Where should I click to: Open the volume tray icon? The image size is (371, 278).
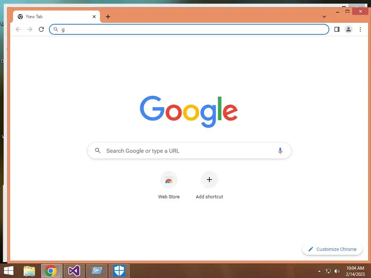coord(337,271)
